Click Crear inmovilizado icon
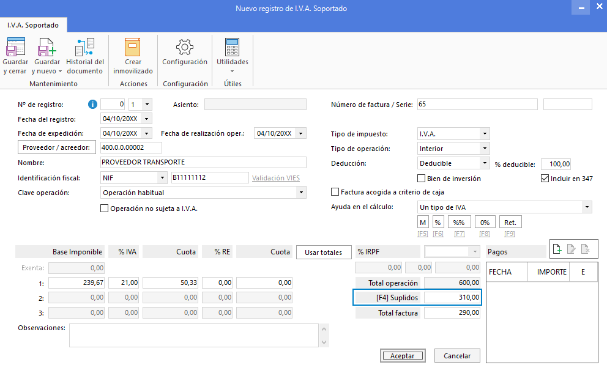 pos(132,47)
